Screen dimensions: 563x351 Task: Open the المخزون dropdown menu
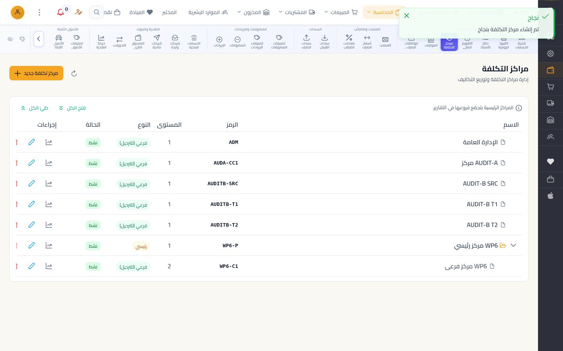pos(253,12)
